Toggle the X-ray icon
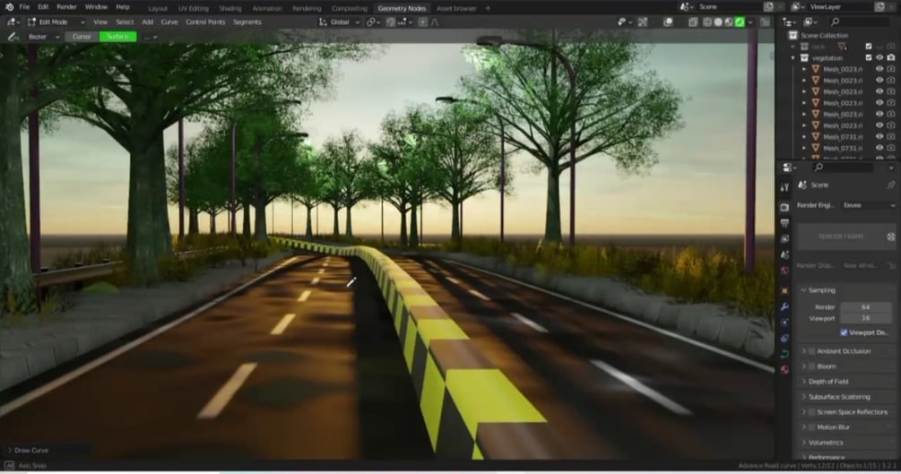The height and width of the screenshot is (474, 901). click(x=693, y=22)
